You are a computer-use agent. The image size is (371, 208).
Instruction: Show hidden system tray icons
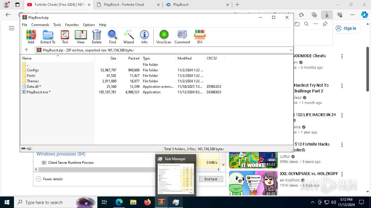[312, 202]
